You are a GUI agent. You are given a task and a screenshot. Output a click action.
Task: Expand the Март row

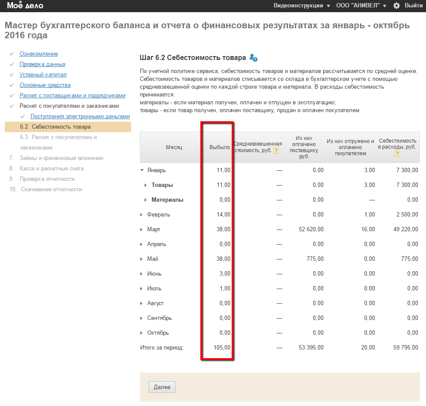[x=142, y=230]
